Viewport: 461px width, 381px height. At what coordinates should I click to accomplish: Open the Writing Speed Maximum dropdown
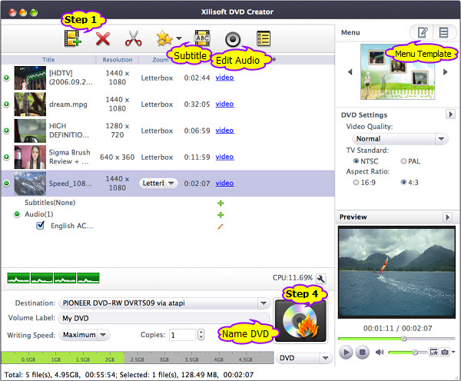[85, 335]
